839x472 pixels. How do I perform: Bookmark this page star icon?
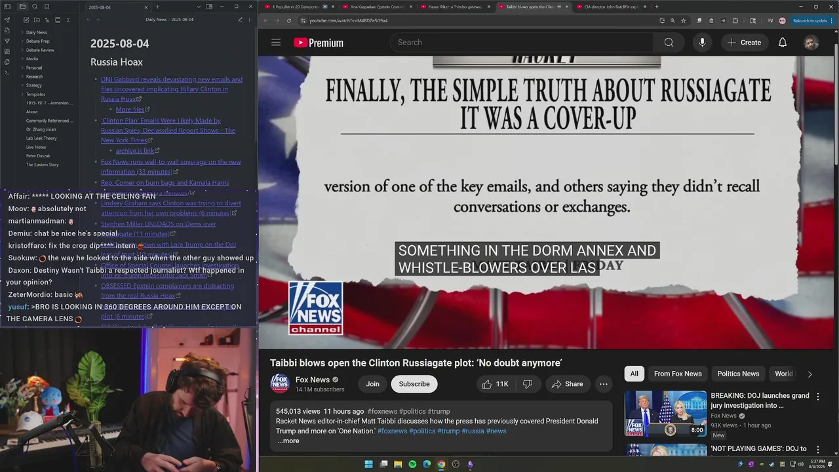tap(683, 20)
